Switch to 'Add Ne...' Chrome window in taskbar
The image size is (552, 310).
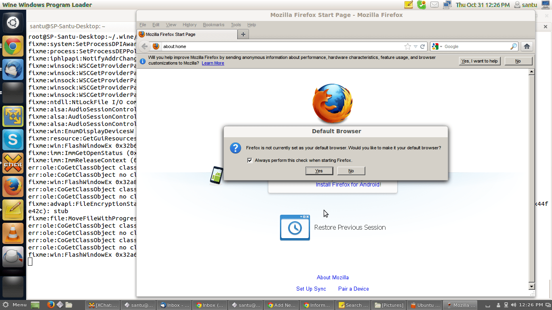[x=282, y=305]
